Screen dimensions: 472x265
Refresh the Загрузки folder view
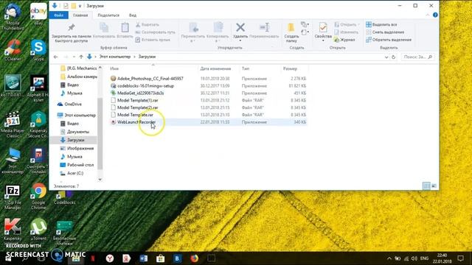coord(393,57)
